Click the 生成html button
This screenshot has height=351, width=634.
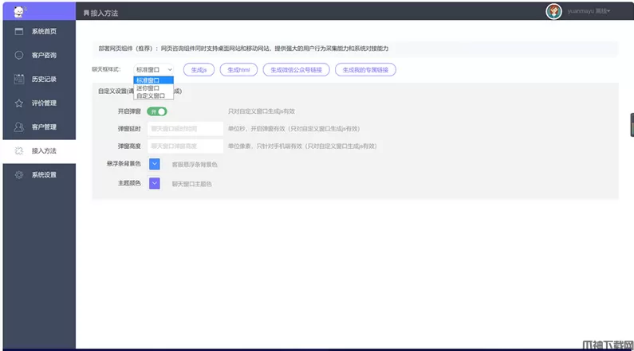(x=239, y=69)
